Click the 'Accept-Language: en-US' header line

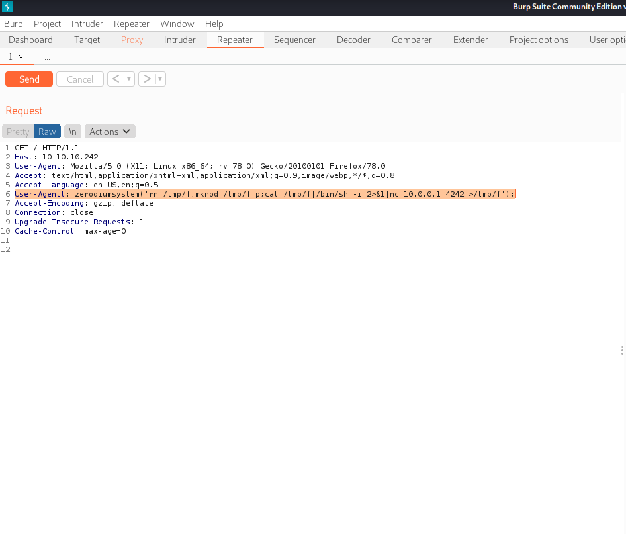(x=87, y=185)
